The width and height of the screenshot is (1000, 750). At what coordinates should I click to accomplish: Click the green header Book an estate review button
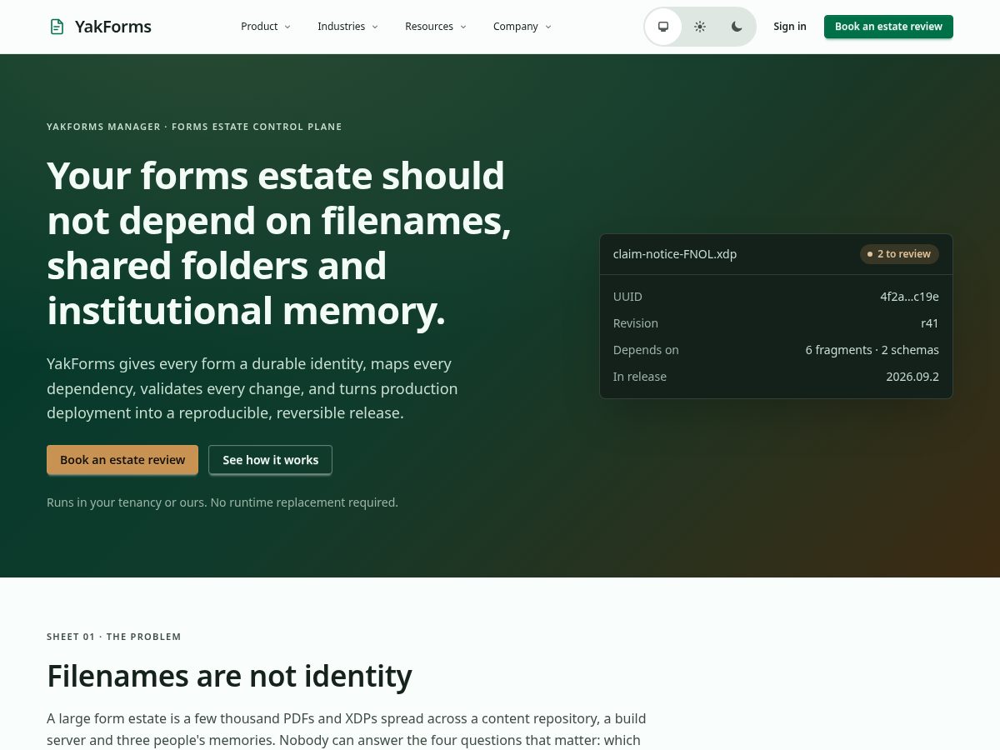pos(888,27)
